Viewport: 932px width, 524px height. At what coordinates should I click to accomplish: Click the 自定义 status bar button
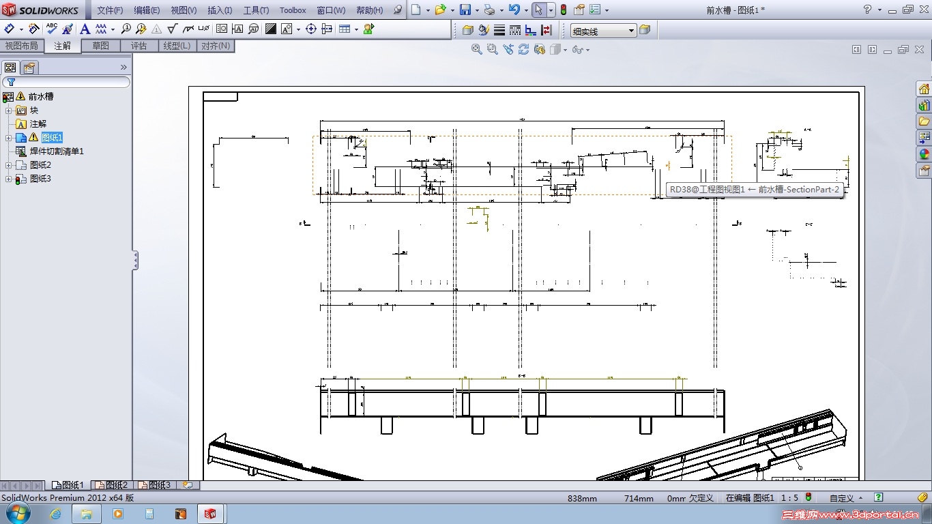(x=845, y=499)
